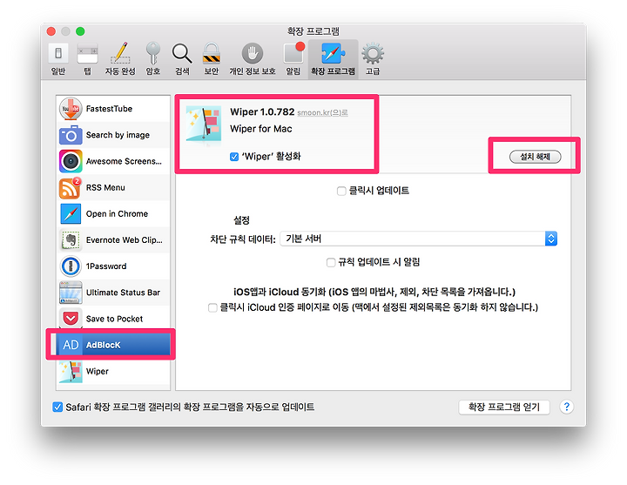Switch to the 개인 정보 보호 tab label
627x485 pixels.
253,71
